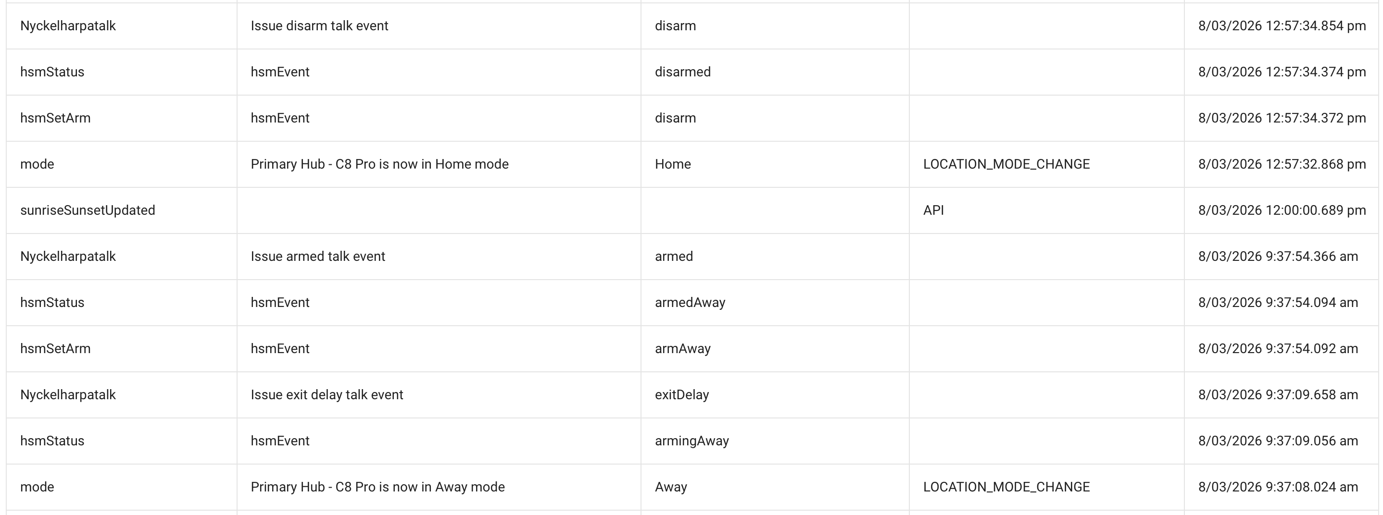1383x515 pixels.
Task: Select 'Primary Hub - C8 Pro is now in Away mode'
Action: click(x=377, y=487)
